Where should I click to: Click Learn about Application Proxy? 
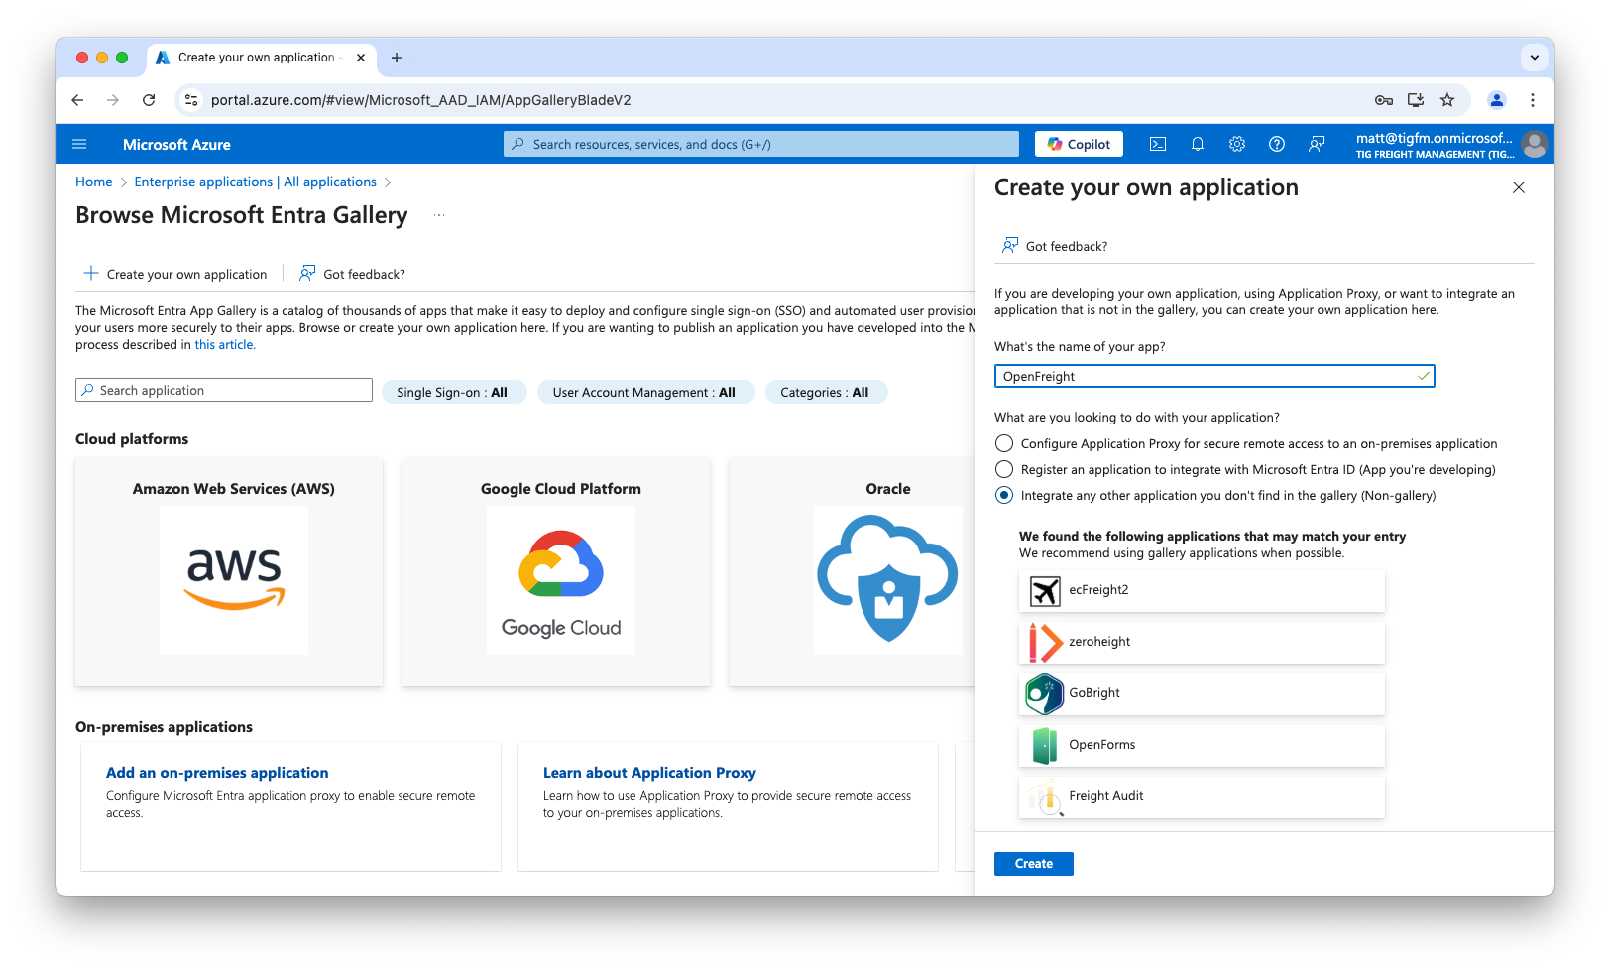click(649, 773)
